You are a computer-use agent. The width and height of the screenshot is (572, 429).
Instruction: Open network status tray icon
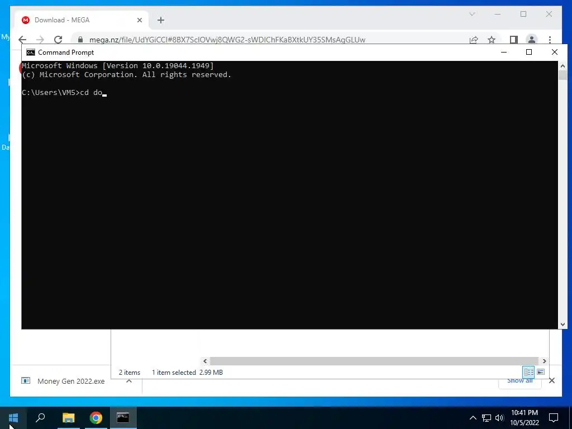487,418
